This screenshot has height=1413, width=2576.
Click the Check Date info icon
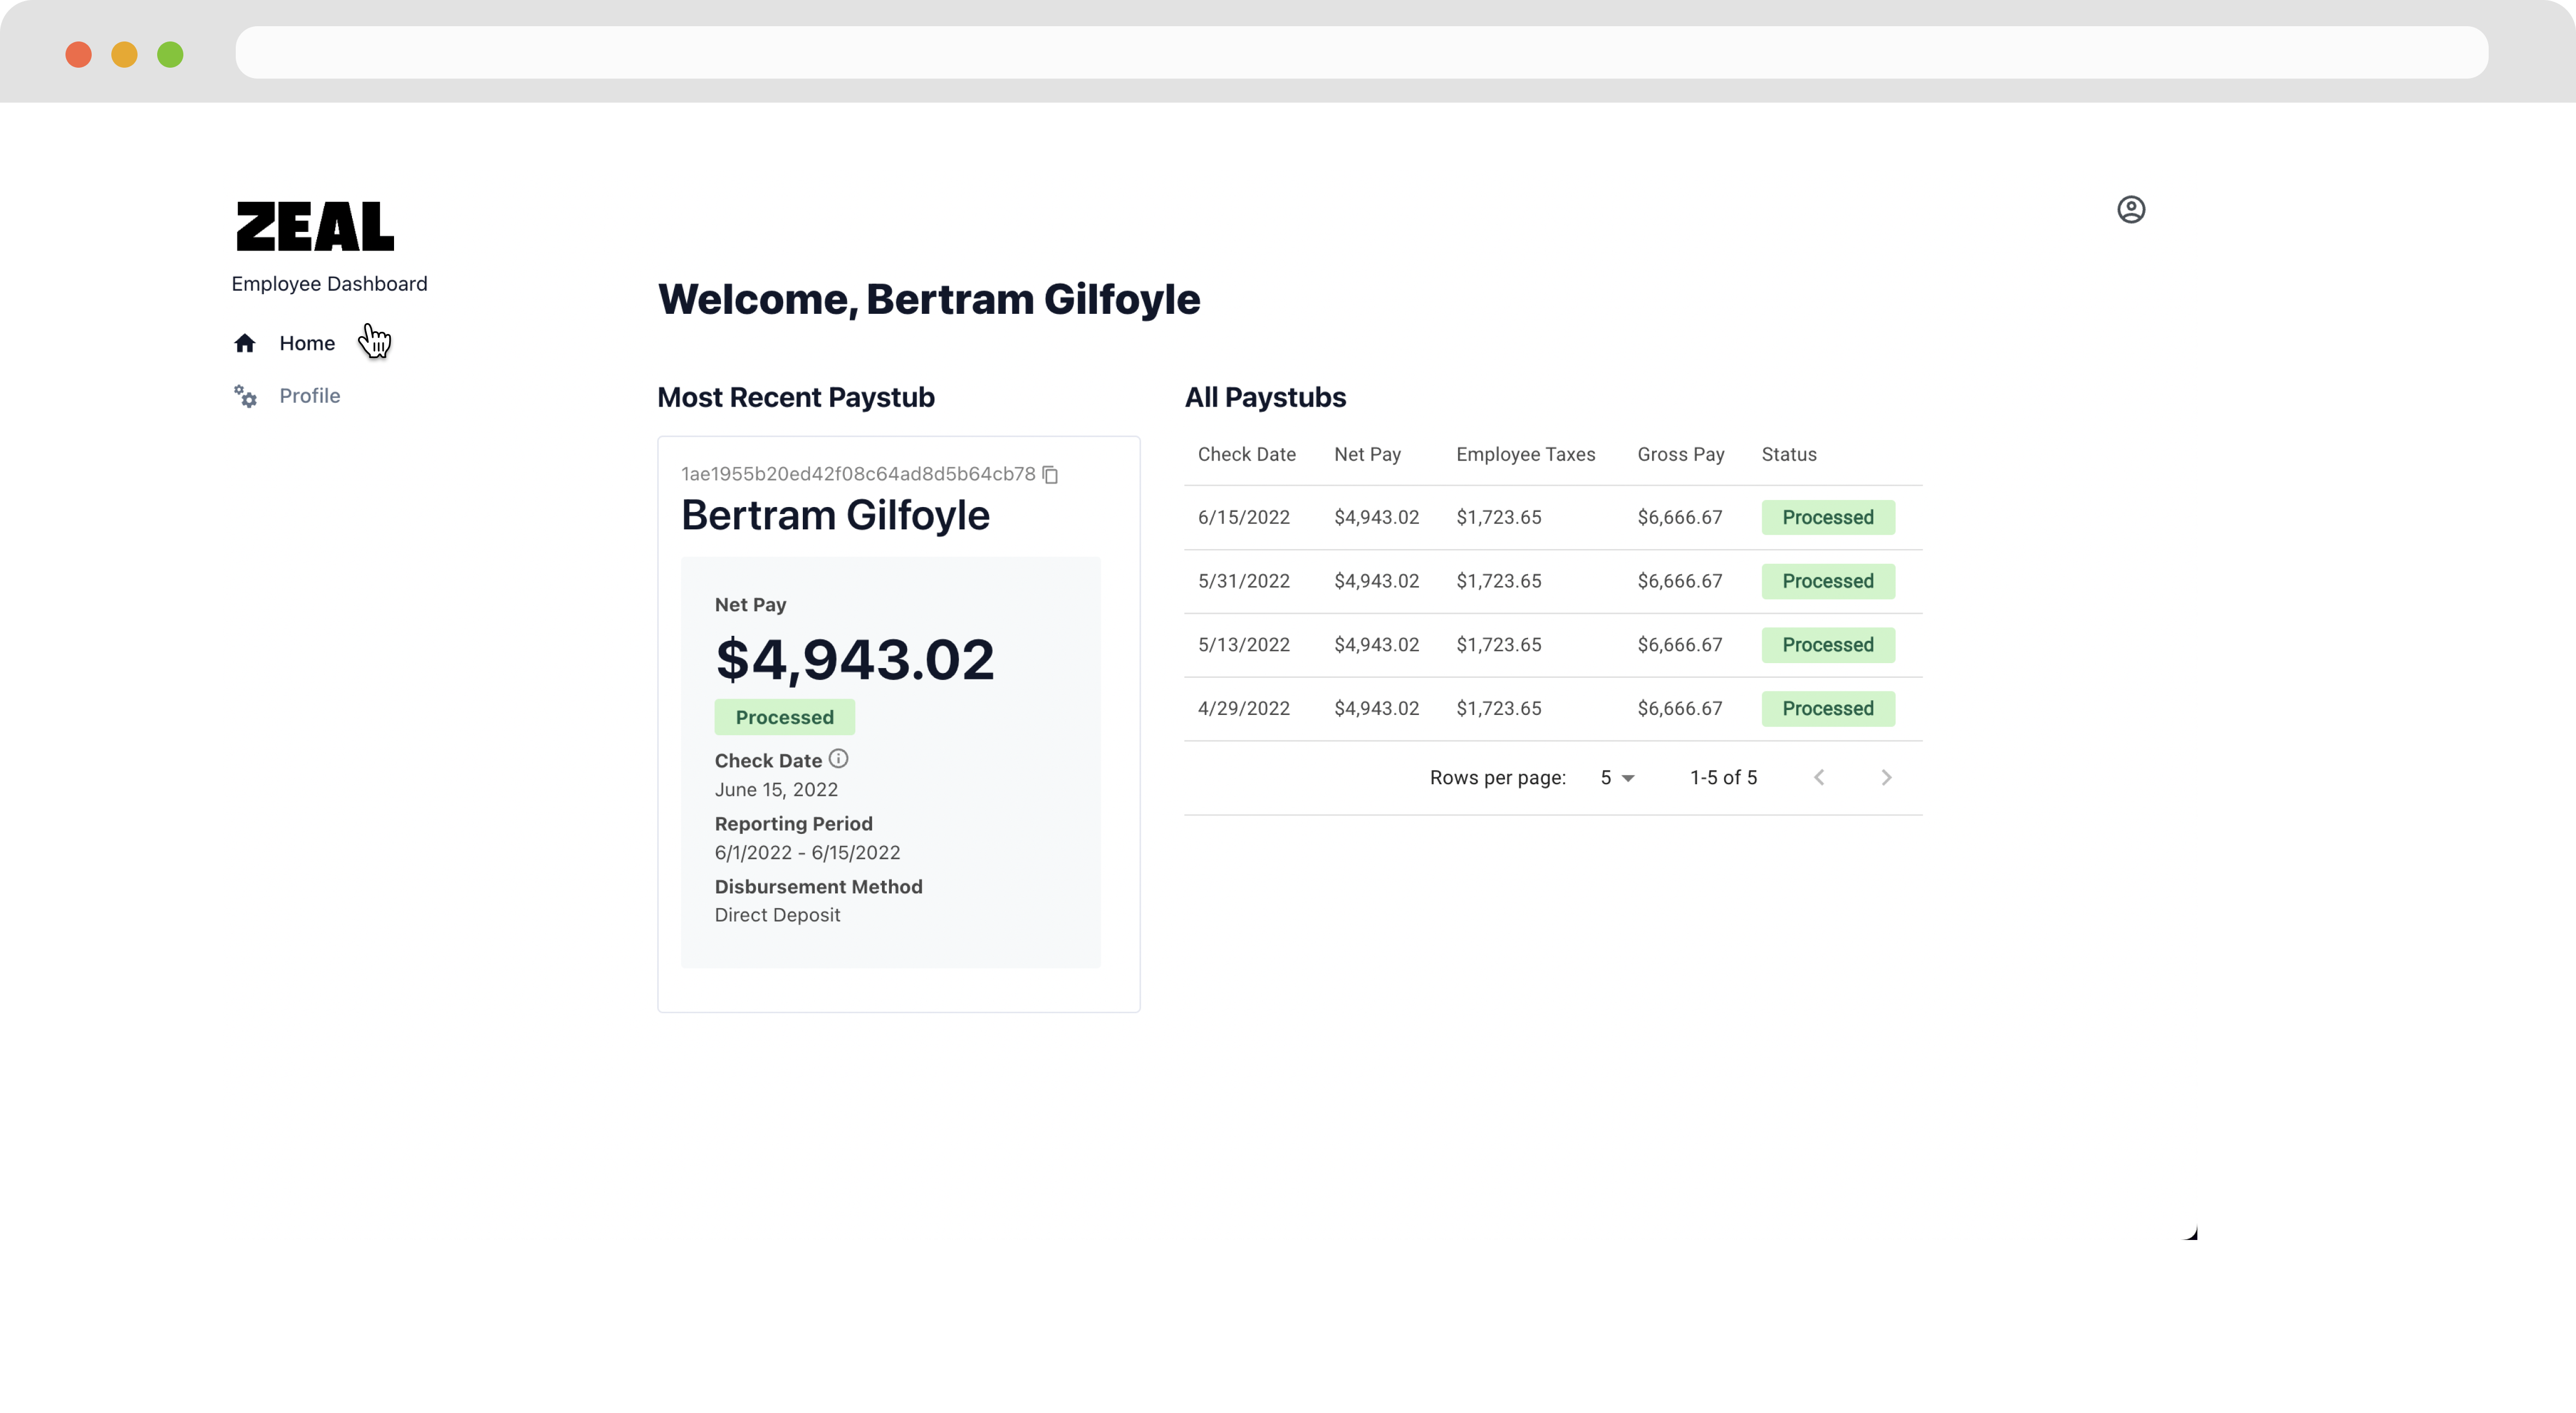coord(838,759)
